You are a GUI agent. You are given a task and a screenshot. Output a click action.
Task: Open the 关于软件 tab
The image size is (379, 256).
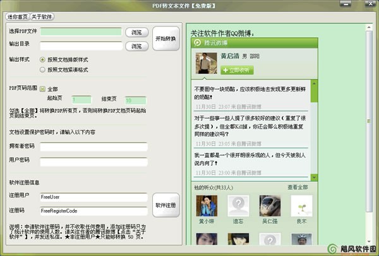42,16
